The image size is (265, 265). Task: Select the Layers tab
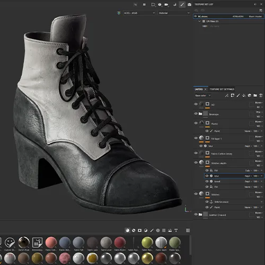[199, 89]
